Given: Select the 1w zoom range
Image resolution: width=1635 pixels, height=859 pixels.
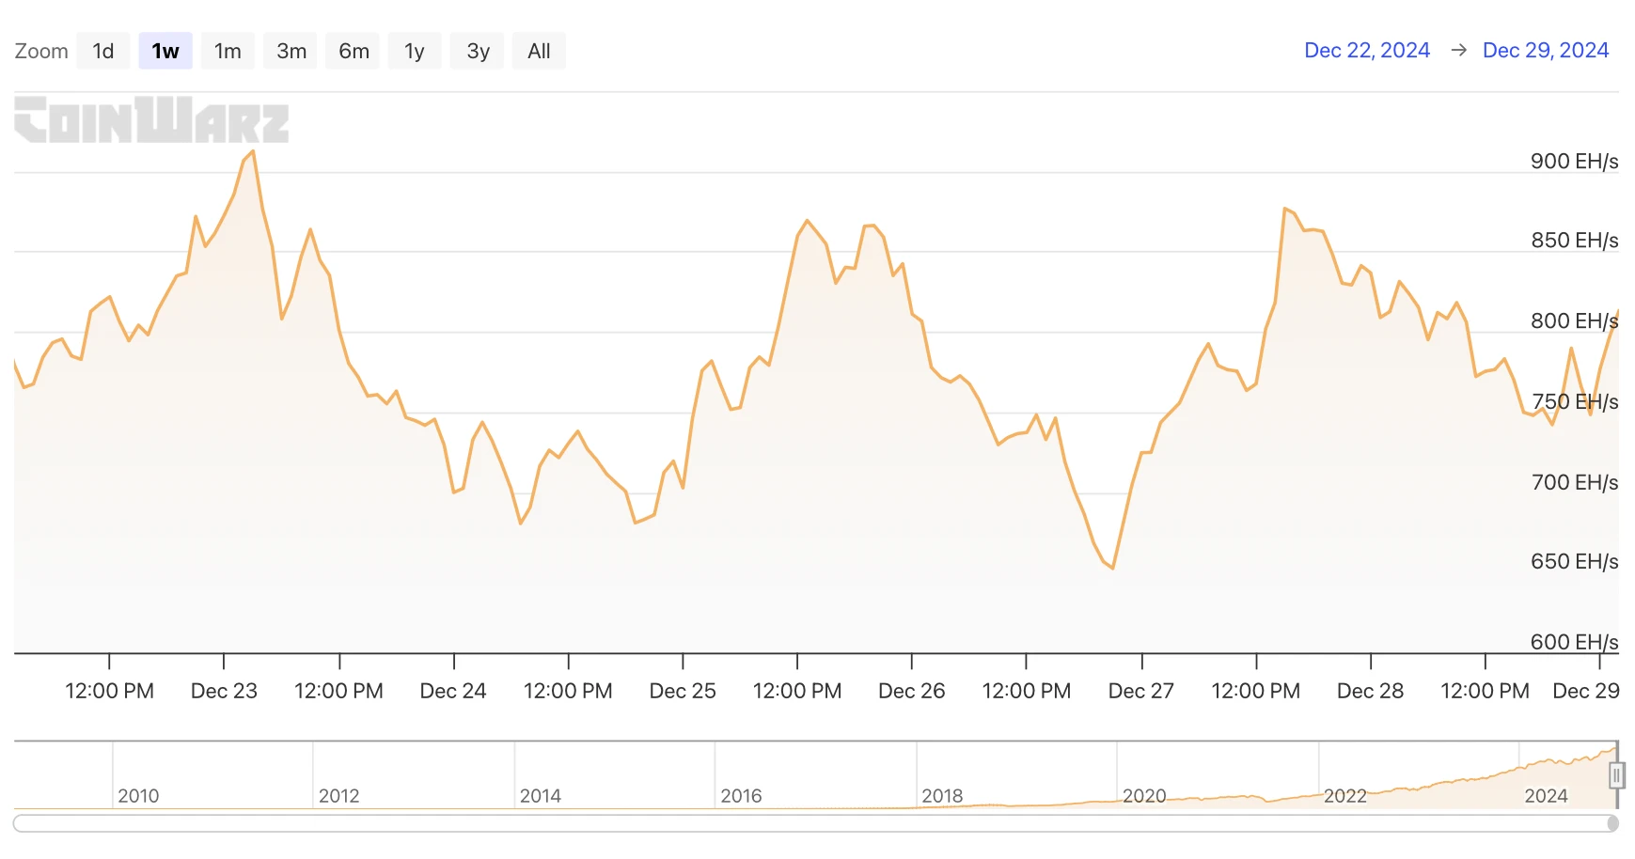Looking at the screenshot, I should coord(165,51).
